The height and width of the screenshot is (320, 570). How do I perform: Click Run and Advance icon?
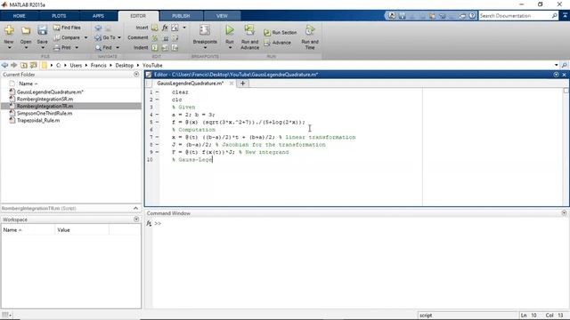(x=249, y=30)
